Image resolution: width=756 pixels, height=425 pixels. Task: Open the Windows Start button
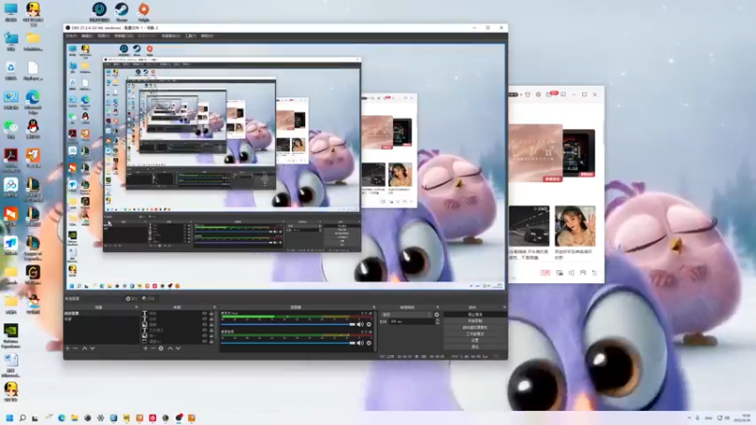[x=9, y=417]
